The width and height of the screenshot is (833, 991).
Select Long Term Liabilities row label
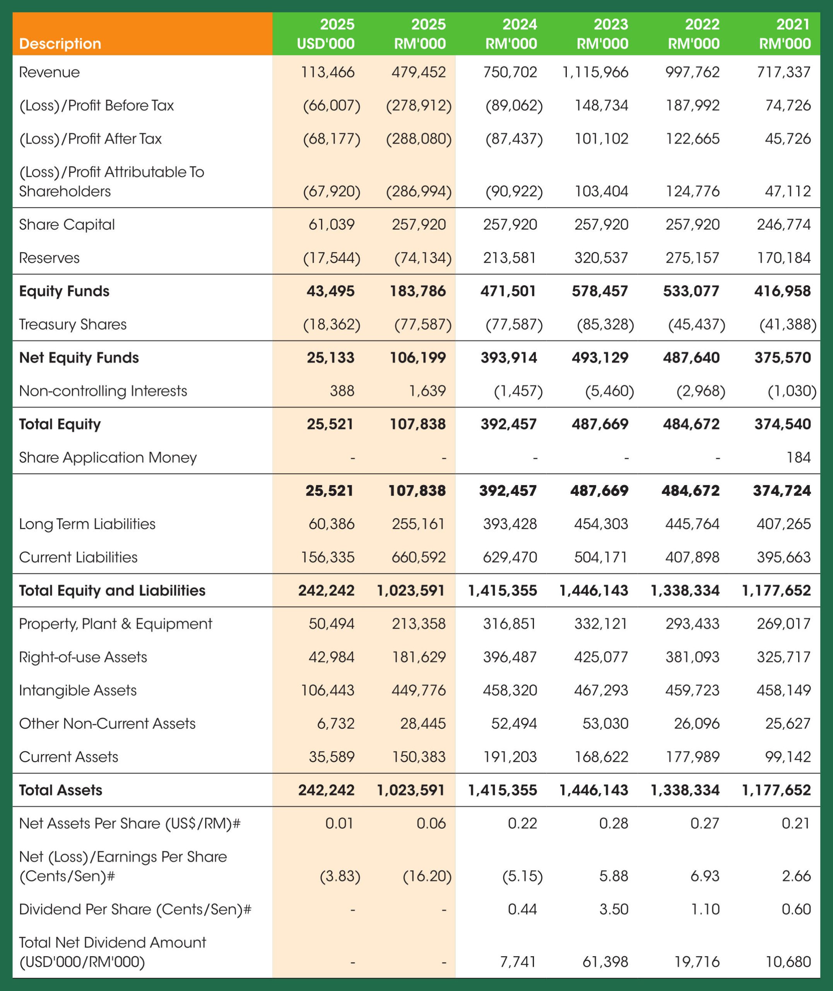pos(87,524)
